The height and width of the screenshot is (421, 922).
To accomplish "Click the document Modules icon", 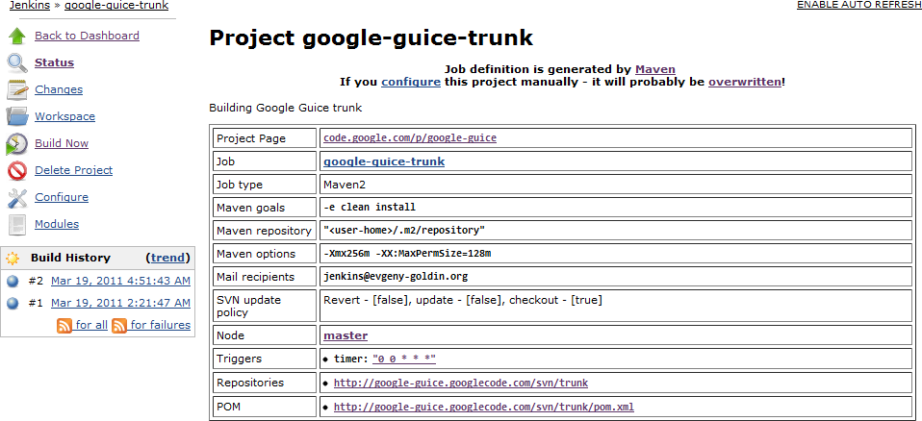I will click(17, 224).
